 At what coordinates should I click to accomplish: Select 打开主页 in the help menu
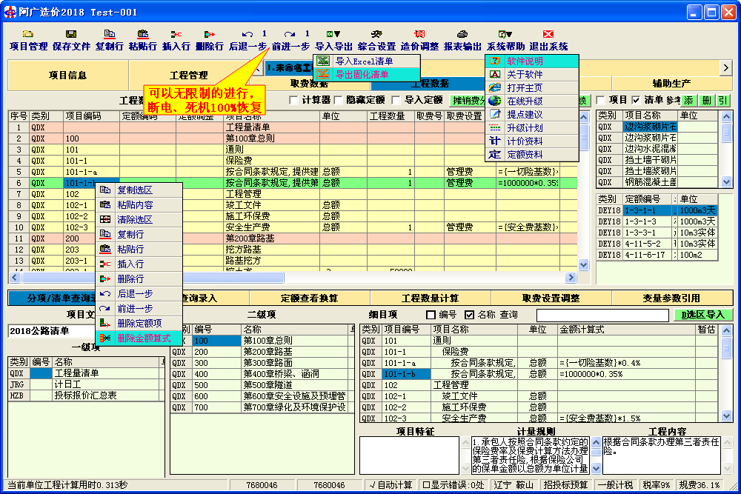(532, 88)
